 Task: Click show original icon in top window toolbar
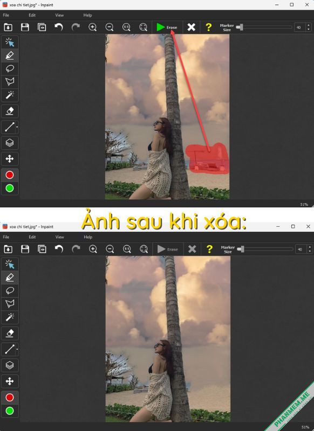pyautogui.click(x=42, y=27)
